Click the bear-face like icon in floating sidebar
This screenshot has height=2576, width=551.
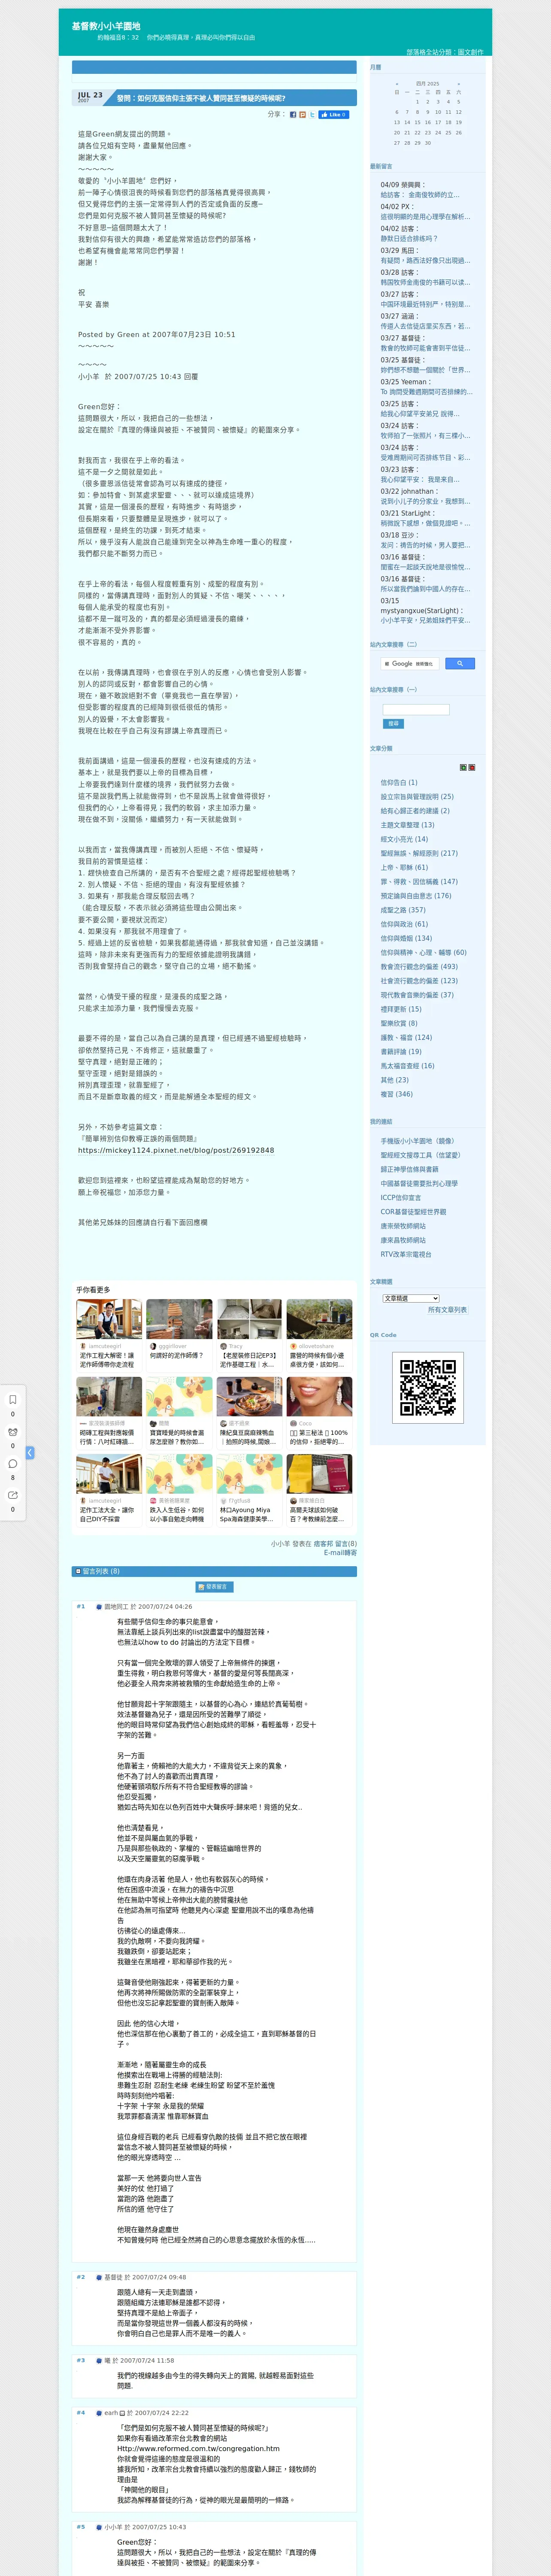13,1431
